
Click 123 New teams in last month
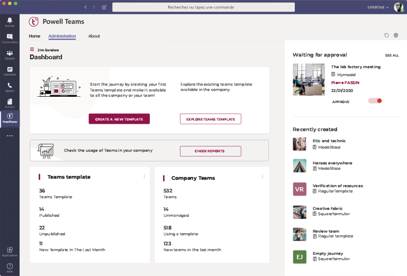(x=192, y=246)
